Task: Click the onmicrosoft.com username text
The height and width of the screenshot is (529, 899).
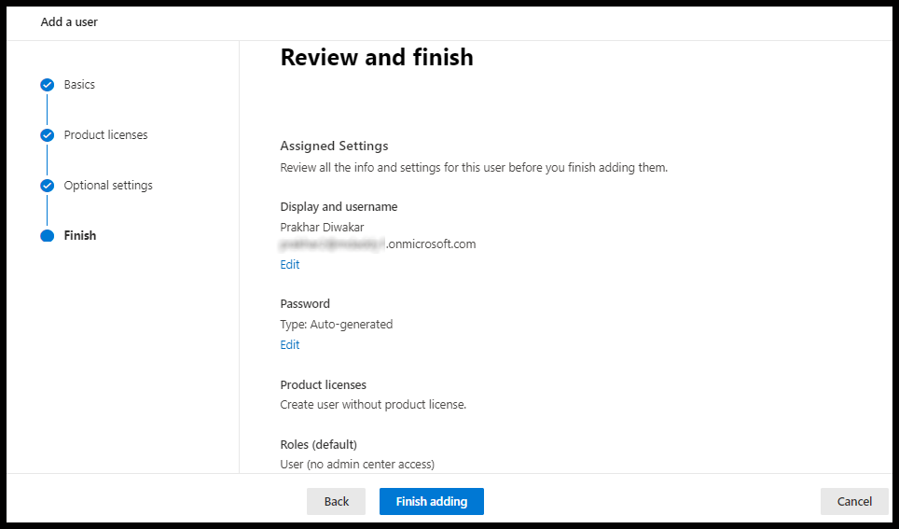Action: click(x=378, y=244)
